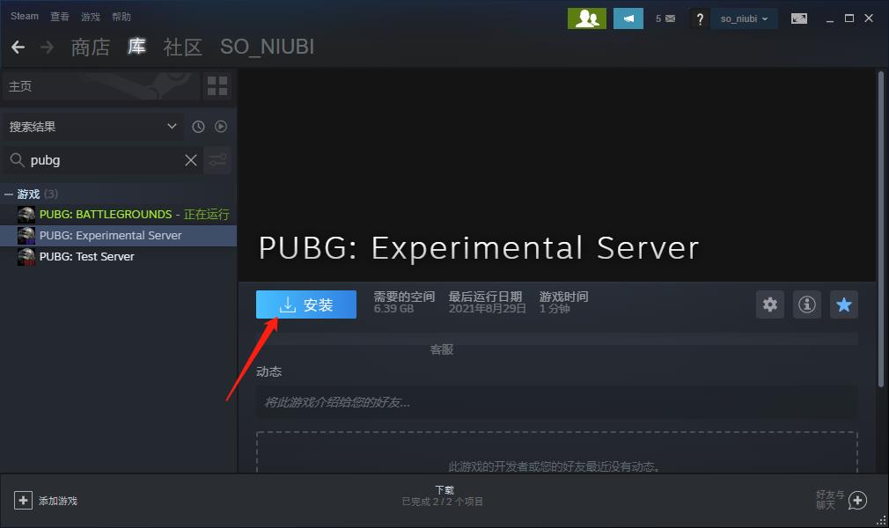Go forward with the right arrow
Viewport: 889px width, 528px height.
pos(47,47)
